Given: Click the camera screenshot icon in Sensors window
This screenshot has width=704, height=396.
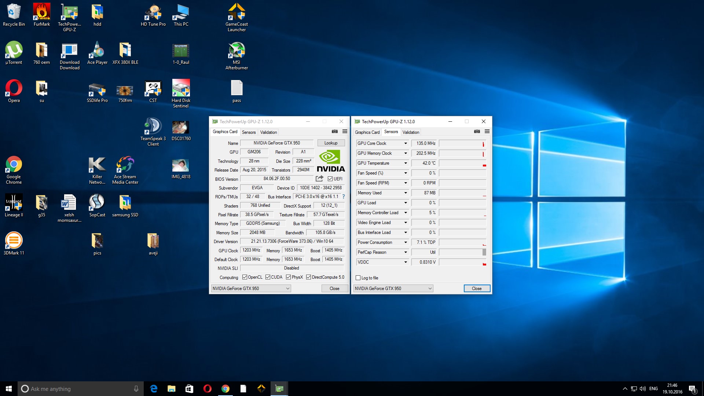Looking at the screenshot, I should click(477, 131).
